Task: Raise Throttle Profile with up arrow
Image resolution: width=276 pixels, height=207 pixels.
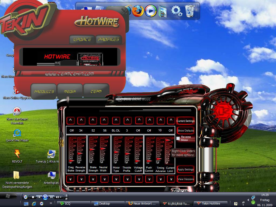Action: click(127, 120)
